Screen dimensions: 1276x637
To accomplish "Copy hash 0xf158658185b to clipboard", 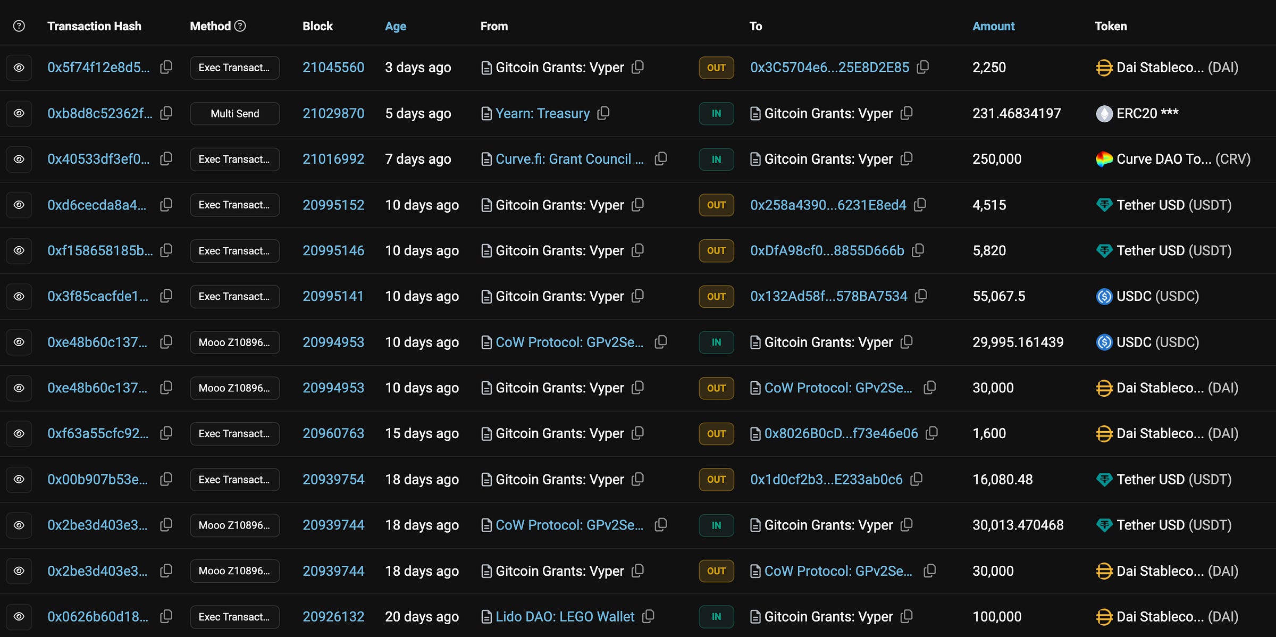I will click(x=166, y=250).
